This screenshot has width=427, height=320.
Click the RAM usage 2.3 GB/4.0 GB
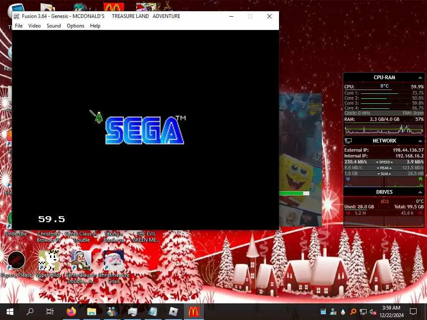tap(384, 119)
